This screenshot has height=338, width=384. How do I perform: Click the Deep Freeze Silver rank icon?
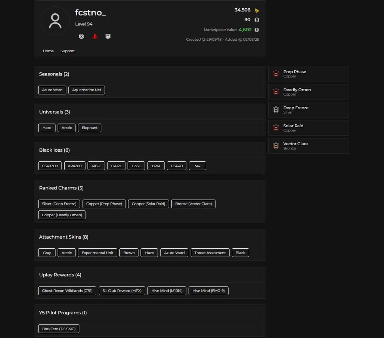276,110
